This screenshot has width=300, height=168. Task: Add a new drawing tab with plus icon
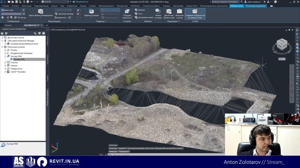47,25
